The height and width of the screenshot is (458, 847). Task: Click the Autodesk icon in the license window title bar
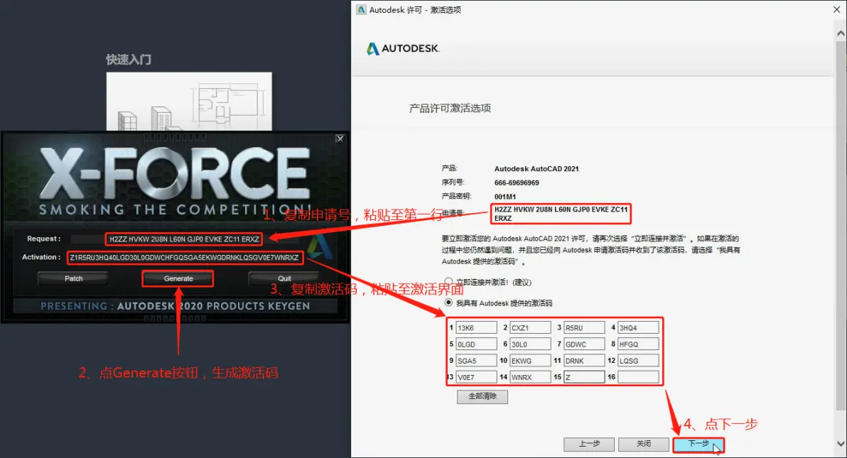point(361,10)
